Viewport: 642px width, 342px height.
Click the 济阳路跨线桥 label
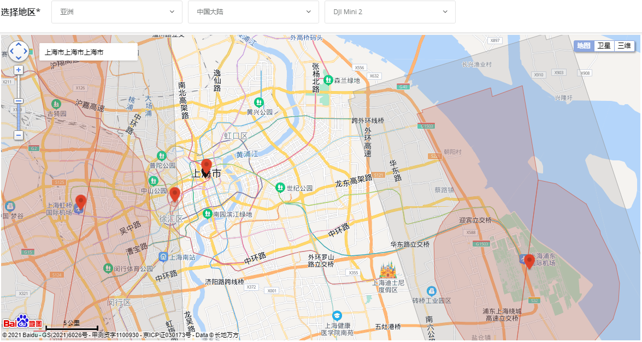[225, 282]
